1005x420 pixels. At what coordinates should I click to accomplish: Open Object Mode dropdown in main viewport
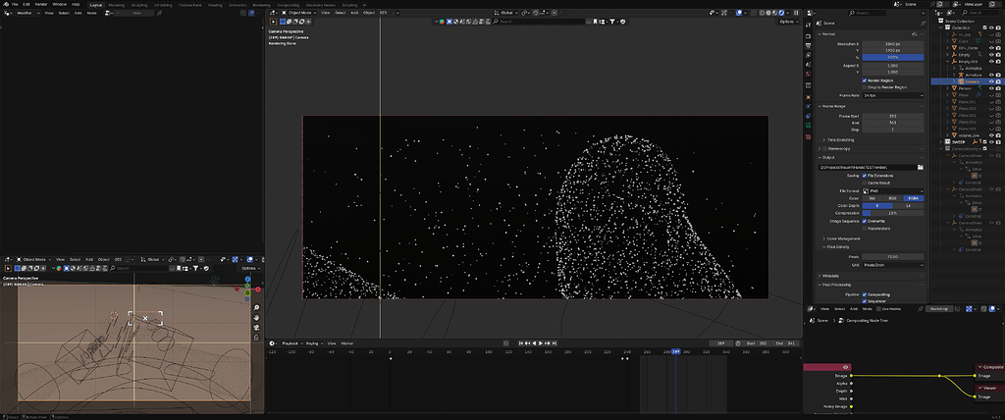coord(300,12)
